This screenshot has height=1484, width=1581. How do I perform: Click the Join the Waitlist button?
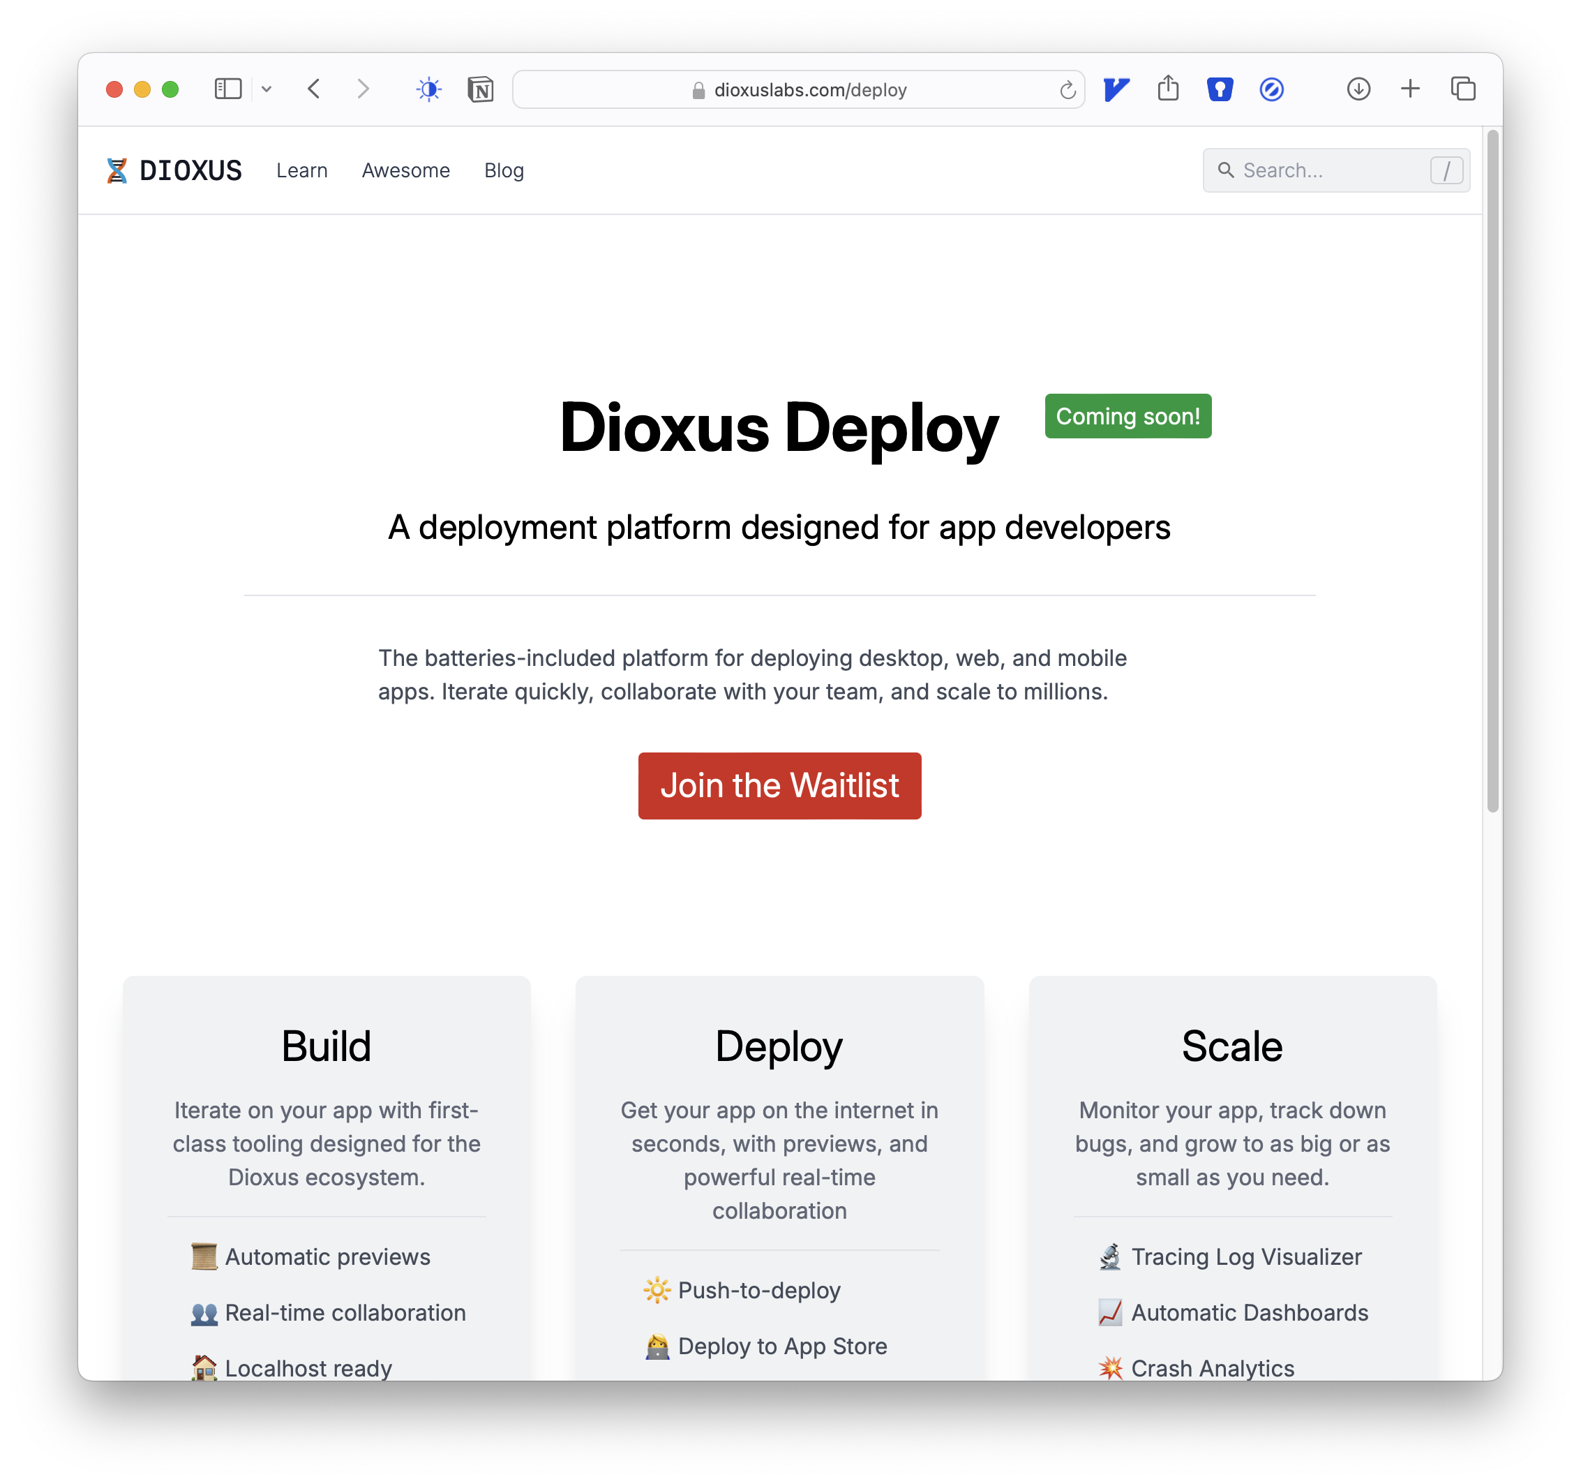click(779, 785)
